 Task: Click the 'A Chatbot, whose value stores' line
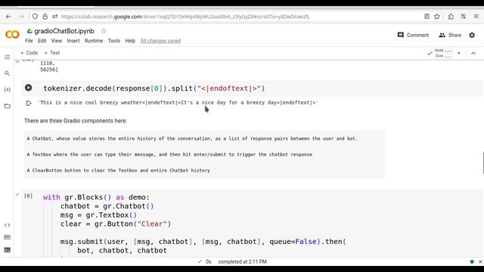192,138
